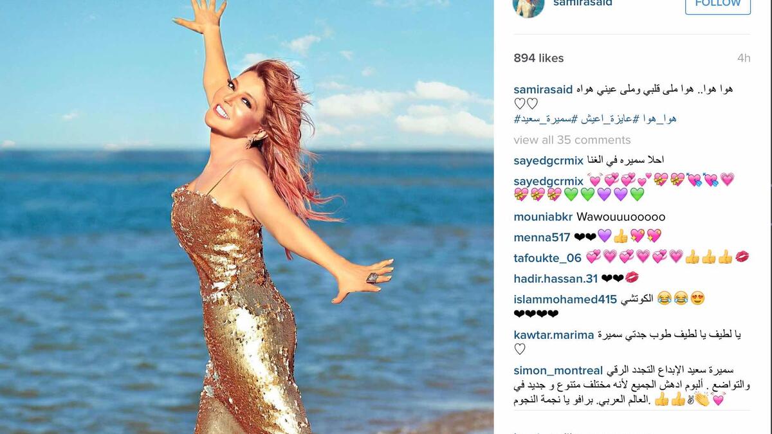Visit menna517 profile link
This screenshot has height=434, width=772.
click(542, 237)
